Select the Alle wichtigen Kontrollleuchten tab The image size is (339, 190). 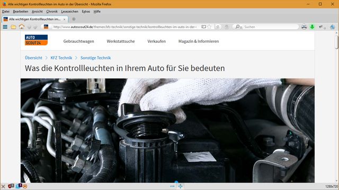click(x=34, y=19)
